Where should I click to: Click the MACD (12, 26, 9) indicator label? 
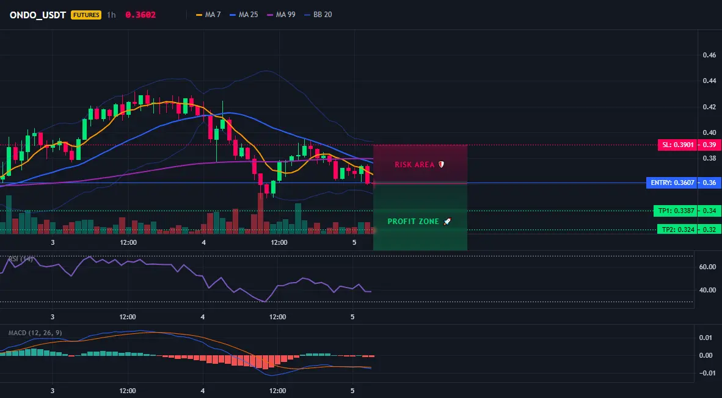[35, 333]
